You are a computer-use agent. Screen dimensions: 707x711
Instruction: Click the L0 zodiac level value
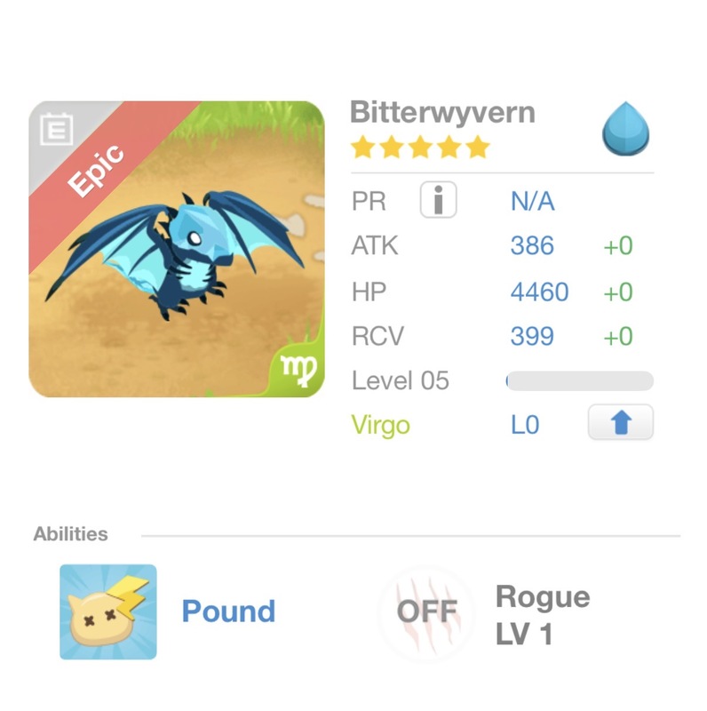pyautogui.click(x=525, y=426)
